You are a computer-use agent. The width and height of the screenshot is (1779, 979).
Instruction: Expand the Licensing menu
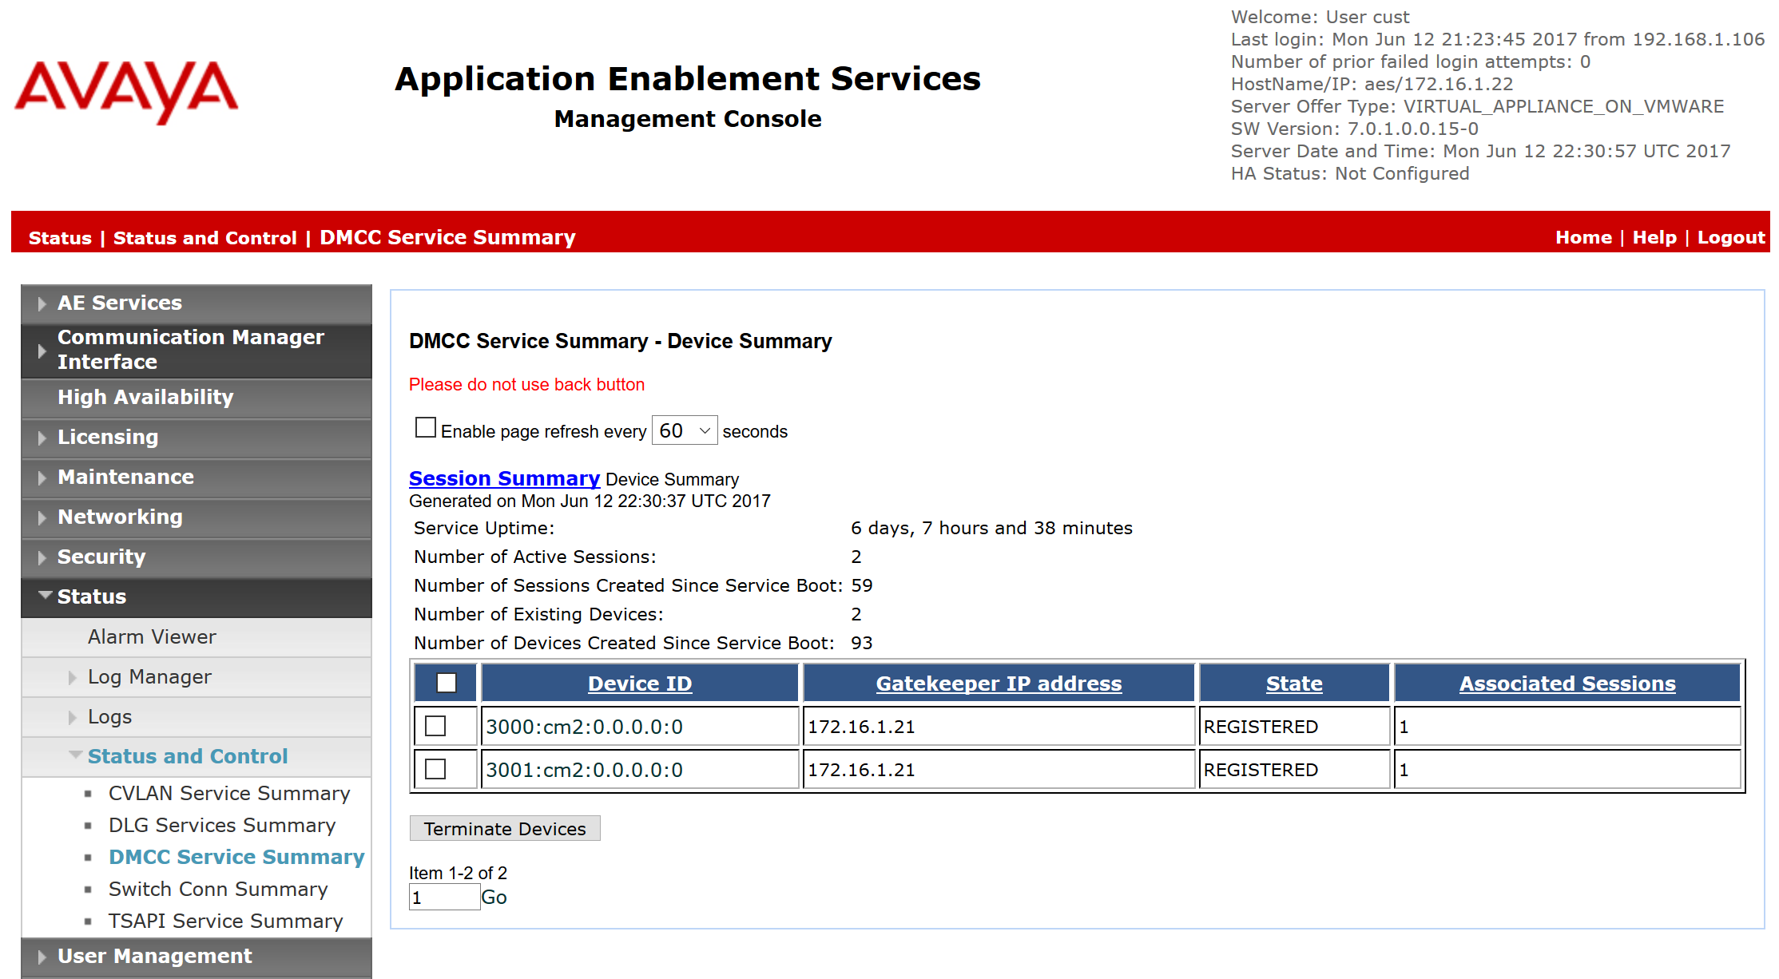pyautogui.click(x=197, y=438)
